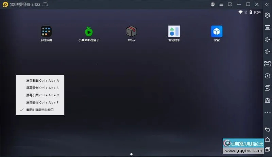Launch the 小苹果影视盒子 app
Viewport: 272px width, 157px height.
tap(88, 32)
